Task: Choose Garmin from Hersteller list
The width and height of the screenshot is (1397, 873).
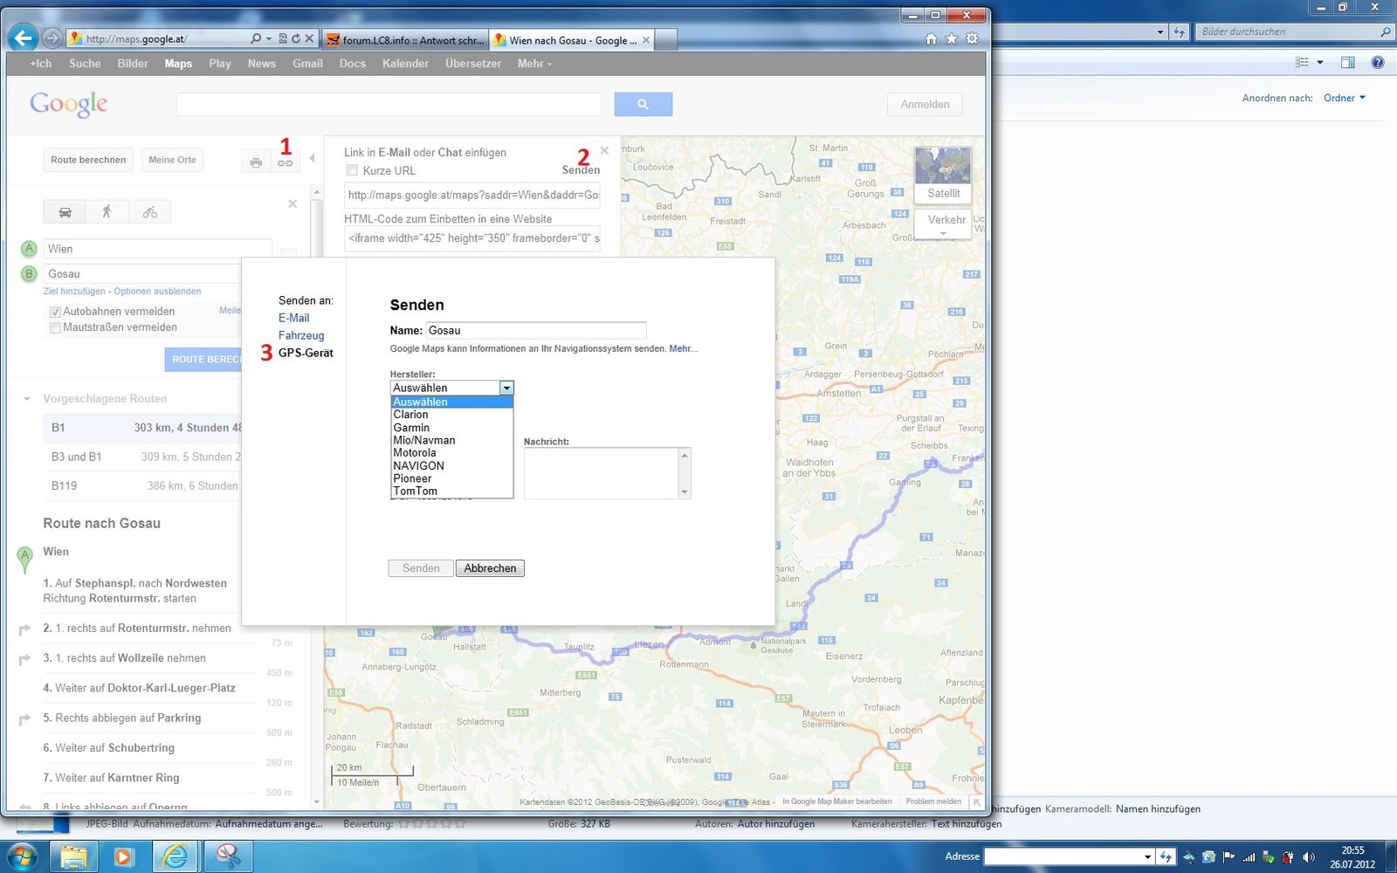Action: click(411, 428)
